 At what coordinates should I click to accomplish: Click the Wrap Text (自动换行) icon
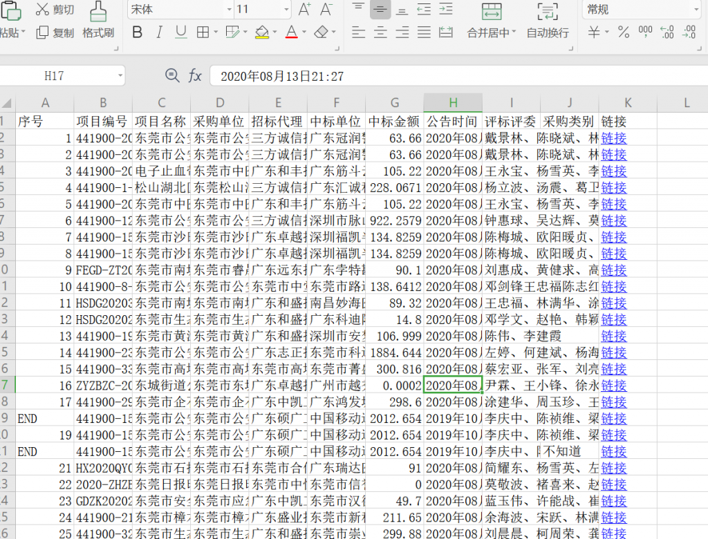tap(548, 11)
